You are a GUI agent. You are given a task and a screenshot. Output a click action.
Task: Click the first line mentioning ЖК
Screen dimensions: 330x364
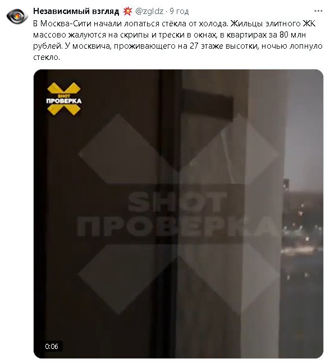pos(175,24)
